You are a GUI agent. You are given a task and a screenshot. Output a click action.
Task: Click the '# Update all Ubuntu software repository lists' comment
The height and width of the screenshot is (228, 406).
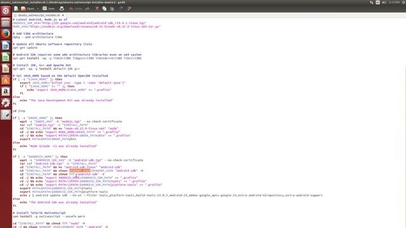[52, 44]
